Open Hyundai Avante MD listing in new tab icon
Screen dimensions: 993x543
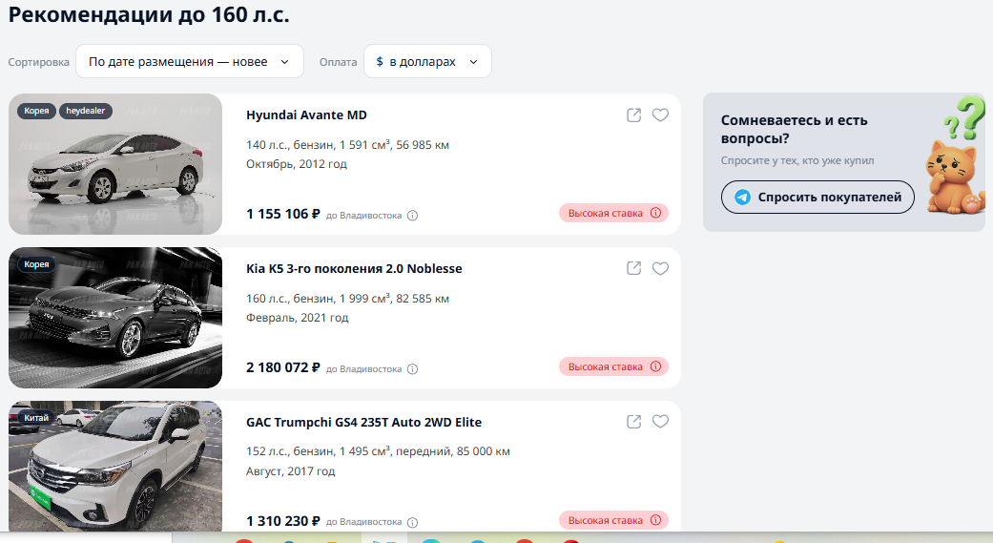[634, 115]
